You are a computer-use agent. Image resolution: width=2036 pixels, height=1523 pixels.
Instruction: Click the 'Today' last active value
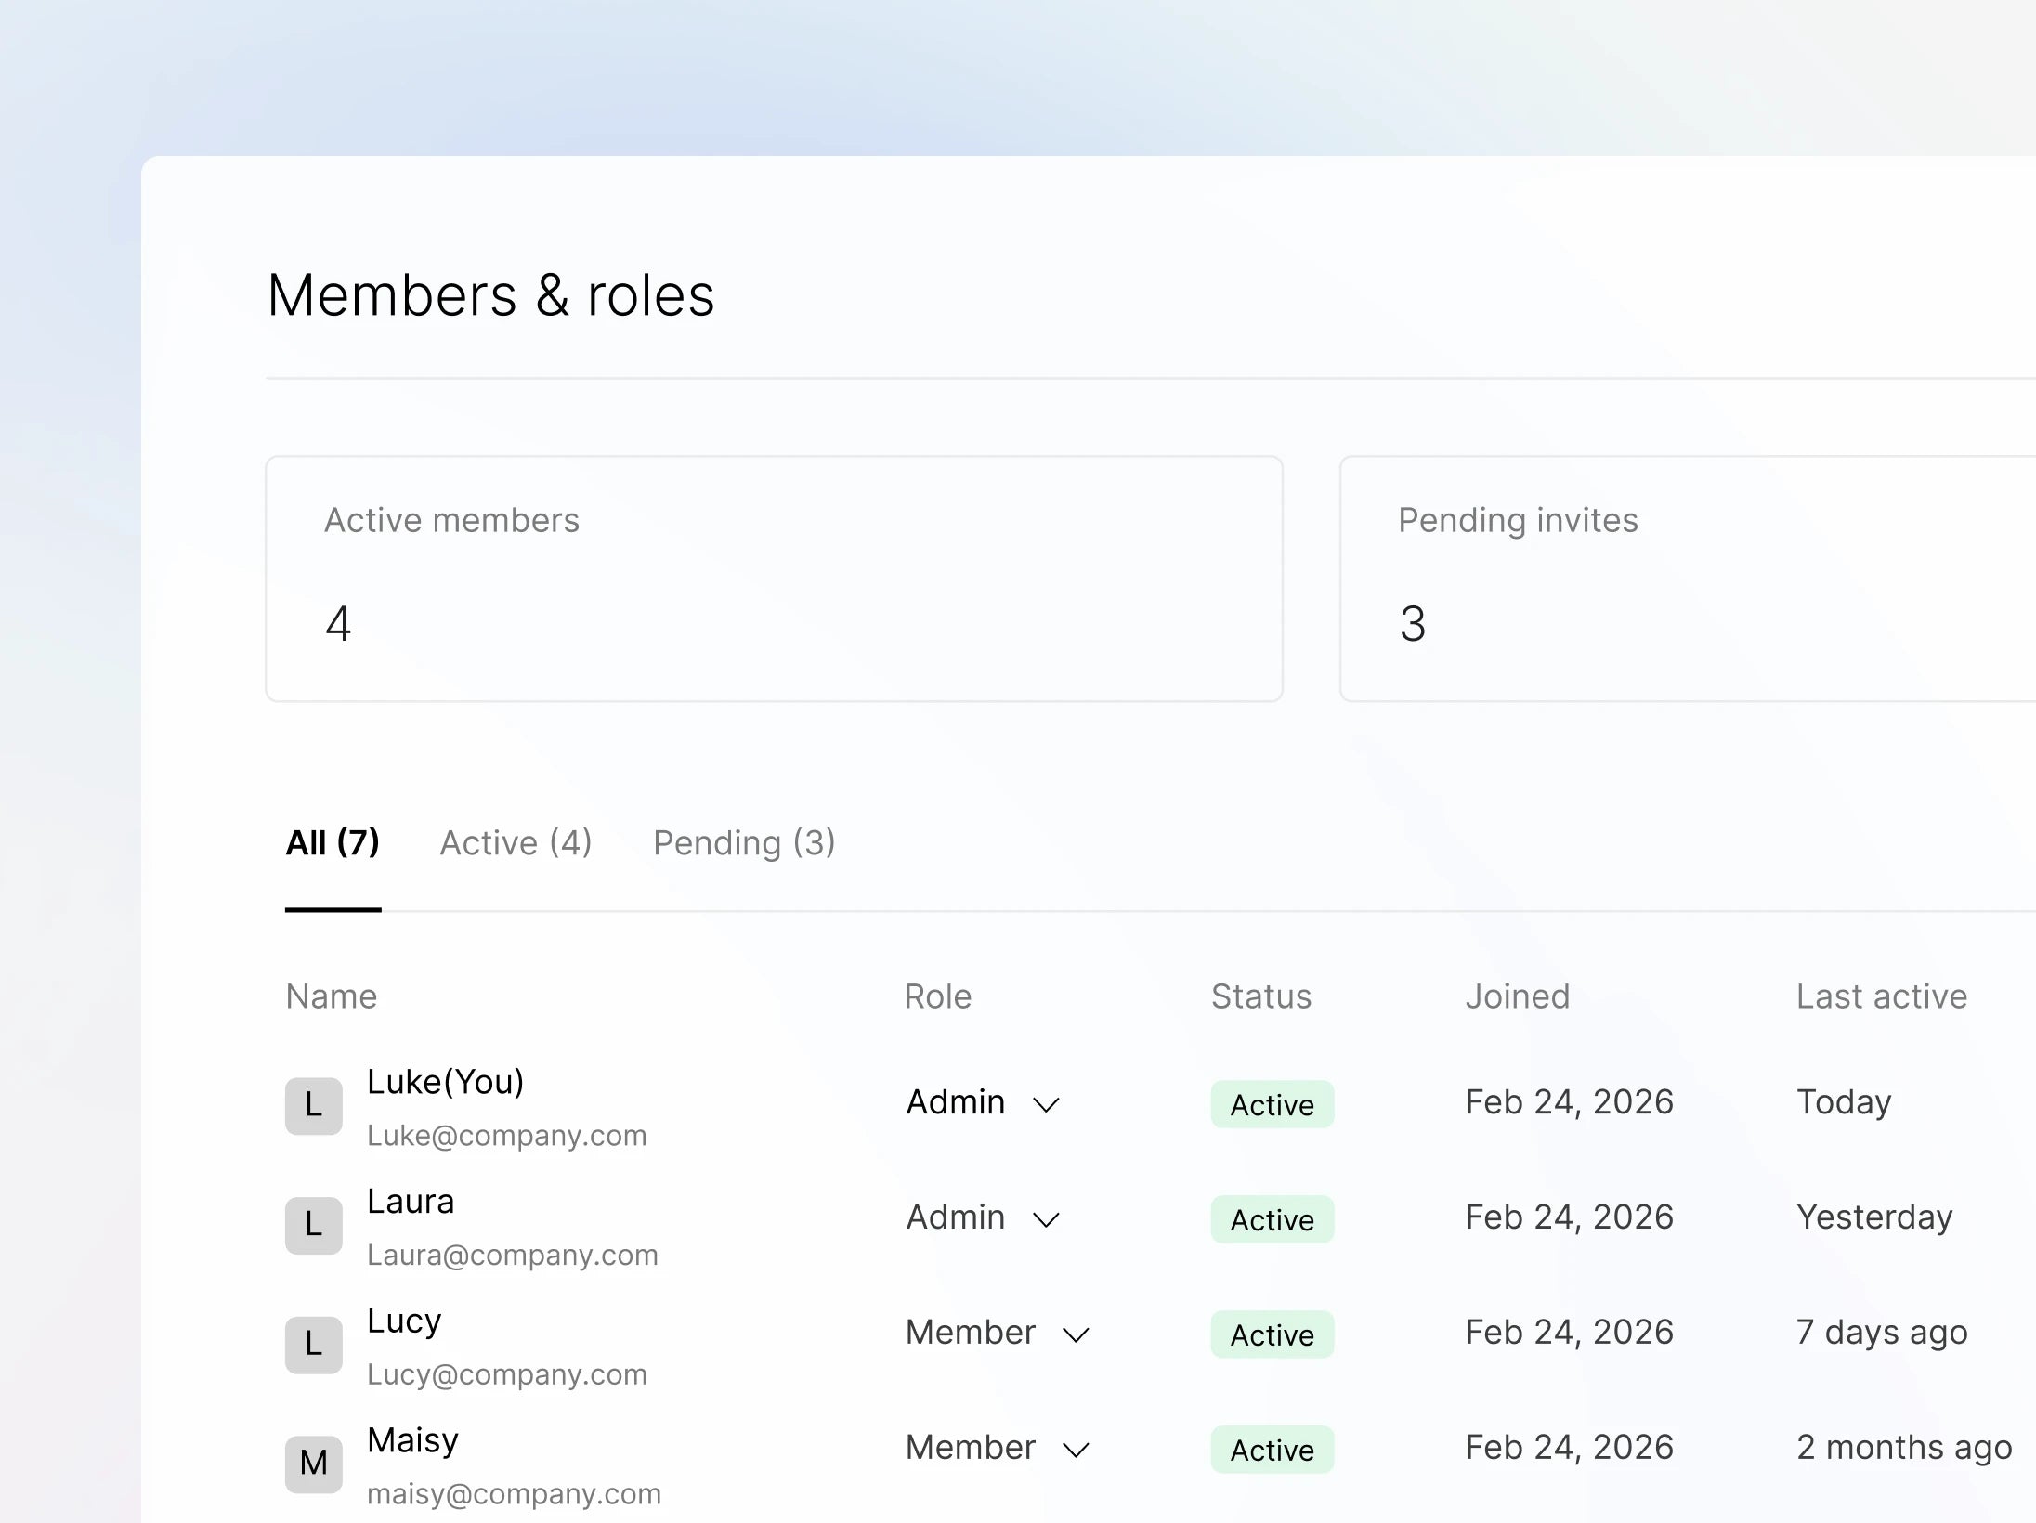[x=1844, y=1102]
